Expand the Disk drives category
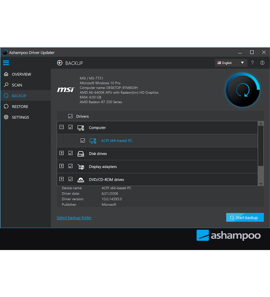Viewport: 270px width, 297px height. point(62,153)
